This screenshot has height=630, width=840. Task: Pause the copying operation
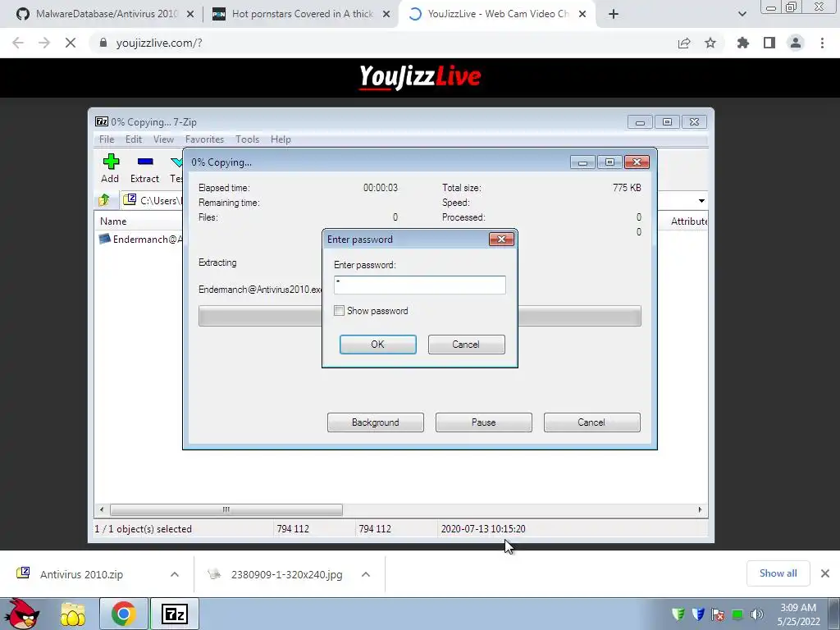click(x=484, y=422)
